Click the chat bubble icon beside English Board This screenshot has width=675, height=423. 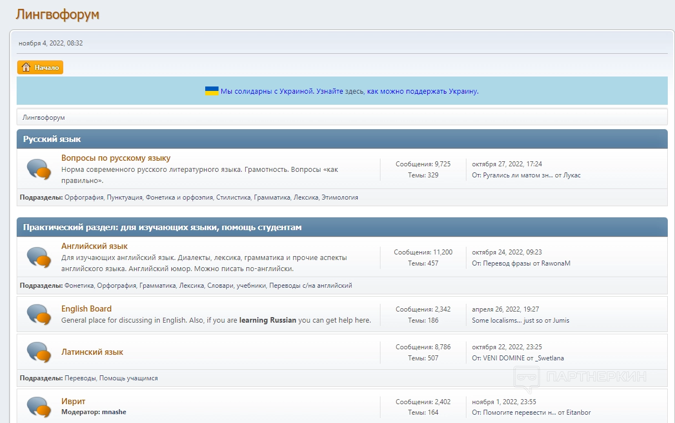click(x=39, y=314)
